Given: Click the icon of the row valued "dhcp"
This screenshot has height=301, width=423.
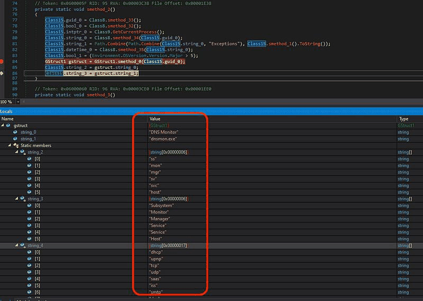Looking at the screenshot, I should coord(30,252).
